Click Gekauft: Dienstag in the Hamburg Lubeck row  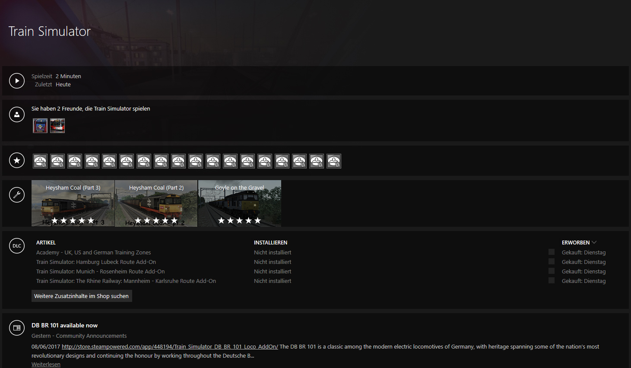pos(584,262)
